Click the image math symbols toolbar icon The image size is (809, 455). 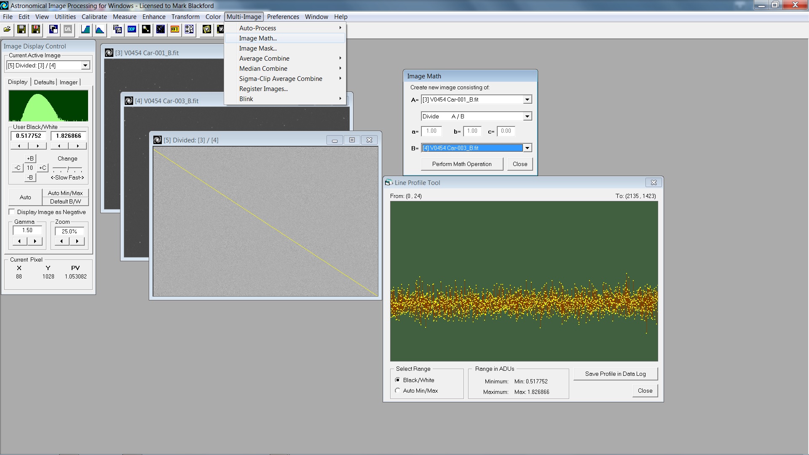click(189, 29)
